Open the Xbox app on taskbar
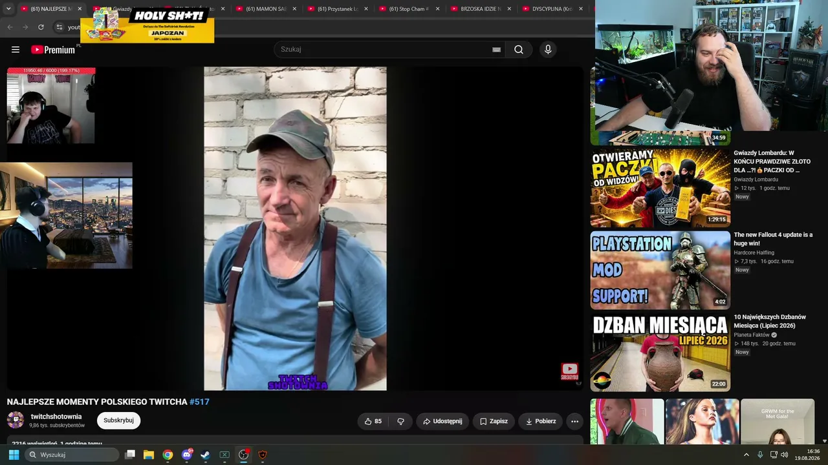Screen dimensions: 828x465 pyautogui.click(x=224, y=455)
